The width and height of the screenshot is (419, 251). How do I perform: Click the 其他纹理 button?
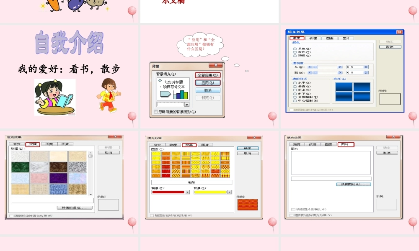[75, 207]
